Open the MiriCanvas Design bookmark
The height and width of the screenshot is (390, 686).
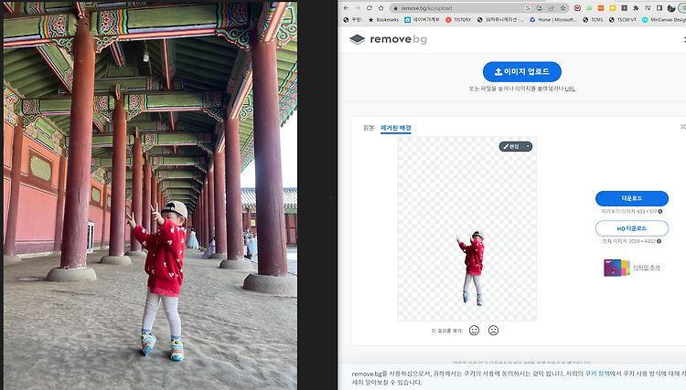(x=664, y=20)
